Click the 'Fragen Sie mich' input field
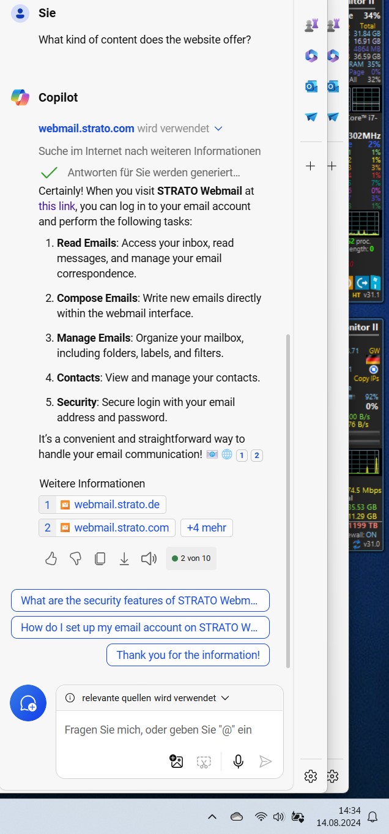Viewport: 389px width, 834px height. (x=158, y=729)
